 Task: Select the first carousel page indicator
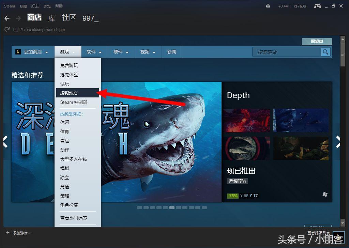pyautogui.click(x=139, y=207)
